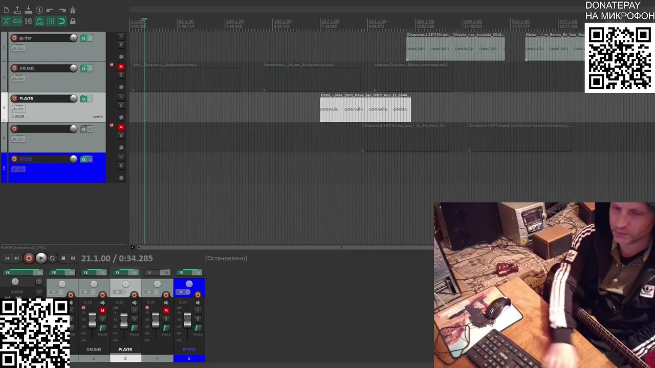Toggle auto-crossfade toolbar icon
The image size is (655, 368).
[6, 21]
